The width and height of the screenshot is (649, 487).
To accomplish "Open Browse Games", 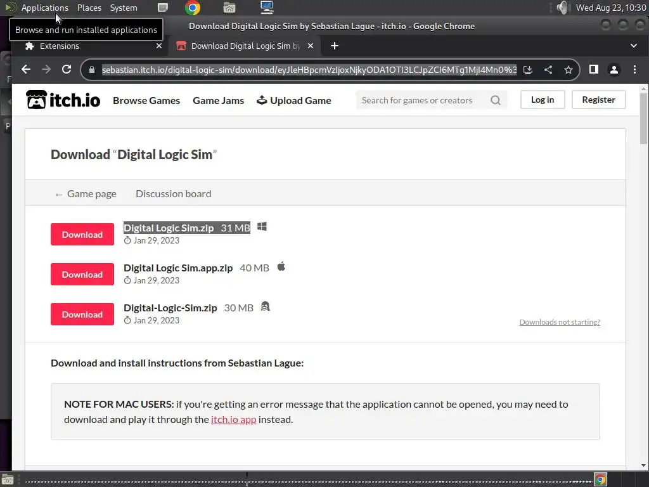I will pyautogui.click(x=146, y=100).
